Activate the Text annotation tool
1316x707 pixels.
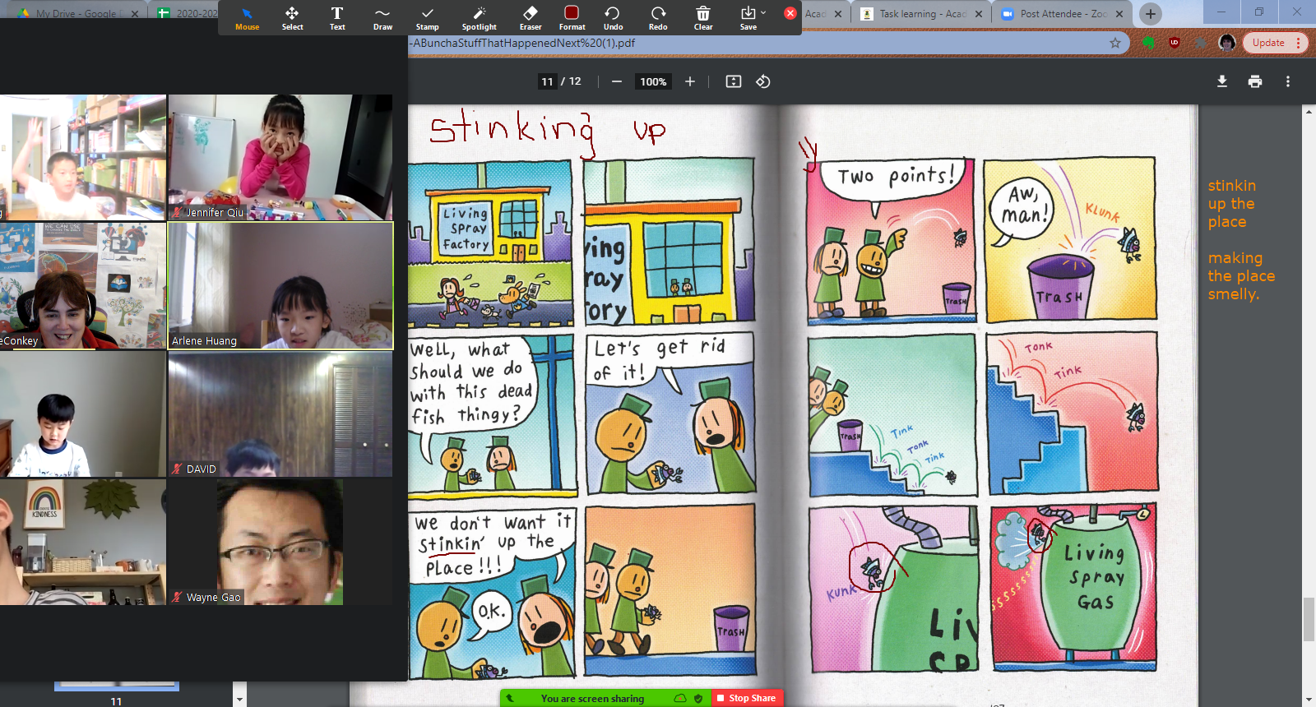[x=337, y=18]
